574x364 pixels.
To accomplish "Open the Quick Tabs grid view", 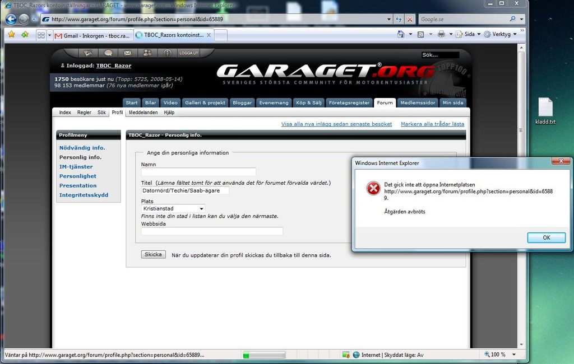I will (x=41, y=35).
